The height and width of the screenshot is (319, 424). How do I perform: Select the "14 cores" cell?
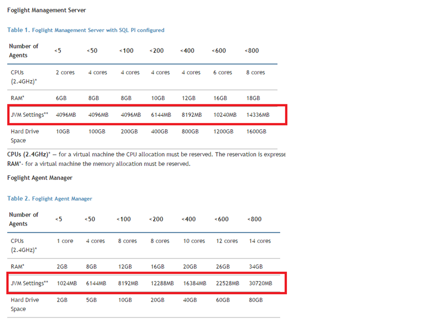click(260, 241)
